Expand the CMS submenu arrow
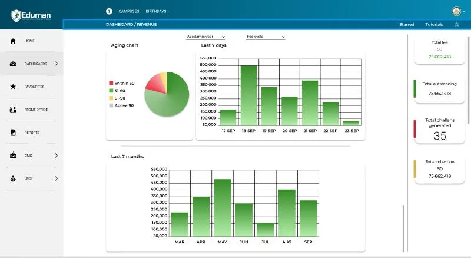This screenshot has width=471, height=258. tap(57, 156)
